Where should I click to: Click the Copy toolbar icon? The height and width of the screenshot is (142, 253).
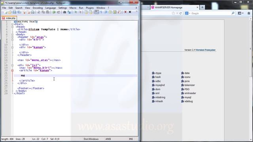point(43,12)
